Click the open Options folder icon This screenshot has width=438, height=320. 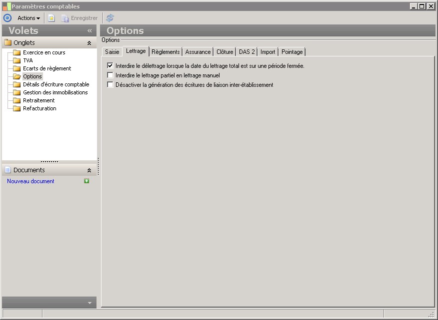pos(17,76)
